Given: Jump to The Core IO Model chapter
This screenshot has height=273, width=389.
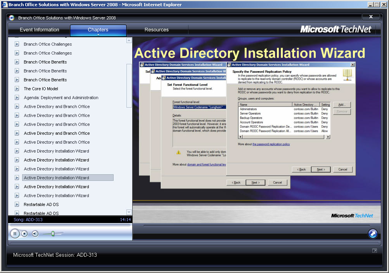Looking at the screenshot, I should (41, 89).
